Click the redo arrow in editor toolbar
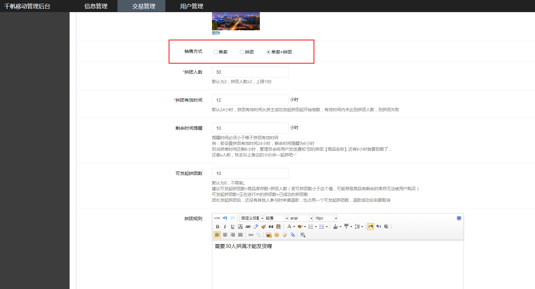 233,218
